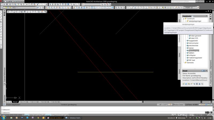Click the Chrome icon in the taskbar
This screenshot has width=214, height=120.
coord(38,118)
